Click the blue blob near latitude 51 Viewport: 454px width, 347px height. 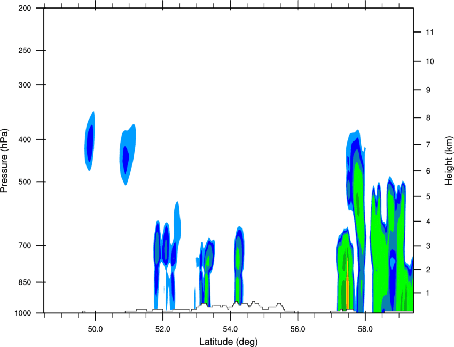click(x=128, y=154)
